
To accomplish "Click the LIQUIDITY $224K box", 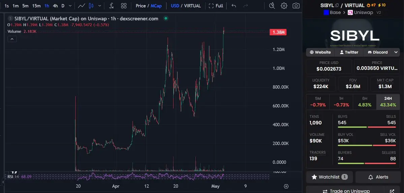I will [x=321, y=84].
